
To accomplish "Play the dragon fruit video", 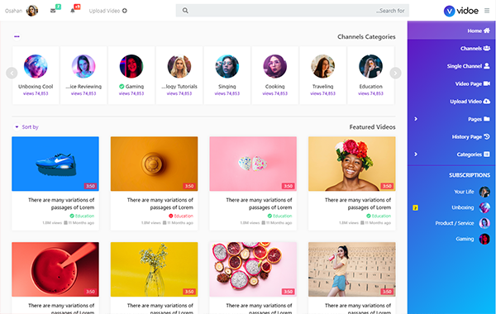I will [x=253, y=269].
